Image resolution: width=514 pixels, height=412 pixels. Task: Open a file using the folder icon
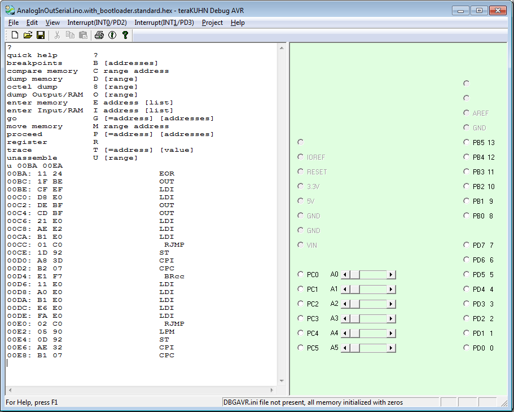(x=28, y=36)
